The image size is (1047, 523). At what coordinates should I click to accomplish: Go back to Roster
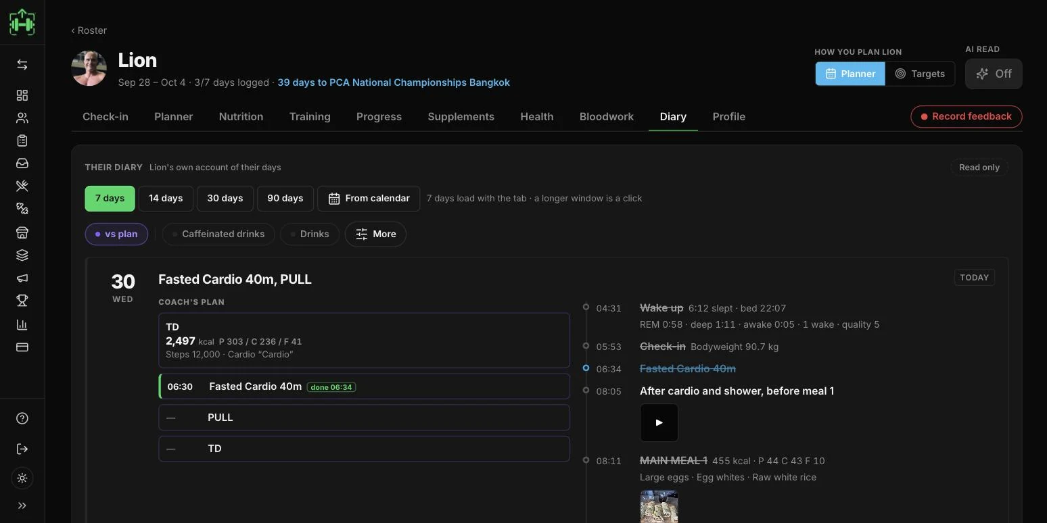[x=89, y=30]
